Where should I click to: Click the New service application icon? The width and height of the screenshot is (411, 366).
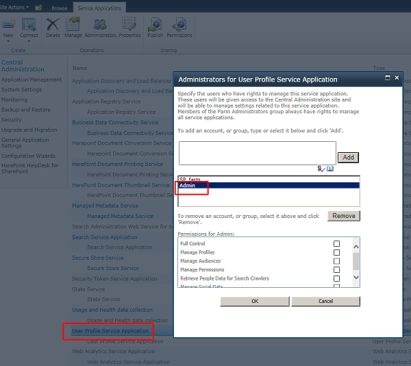[x=8, y=24]
